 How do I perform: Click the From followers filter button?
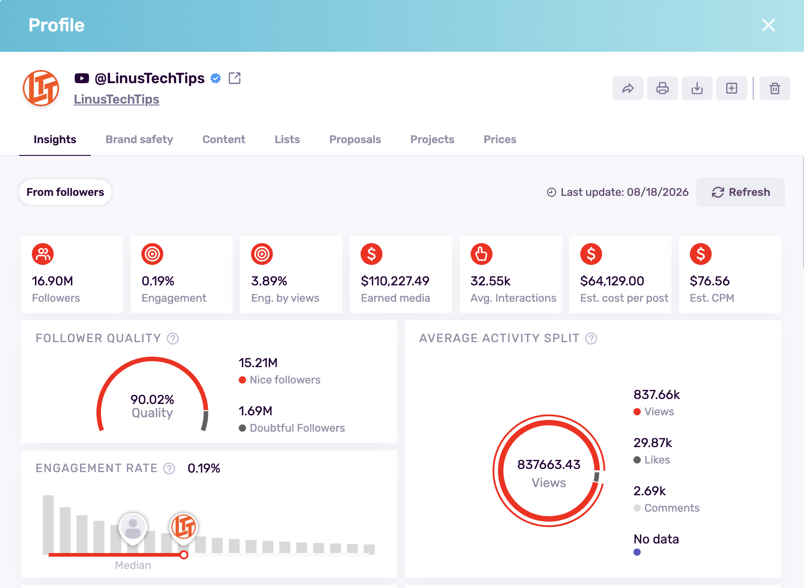[65, 192]
